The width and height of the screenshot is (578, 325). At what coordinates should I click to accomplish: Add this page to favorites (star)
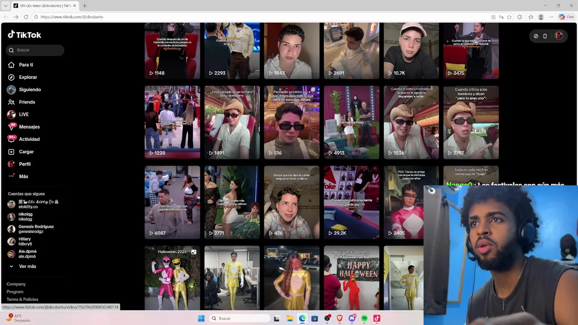point(509,17)
